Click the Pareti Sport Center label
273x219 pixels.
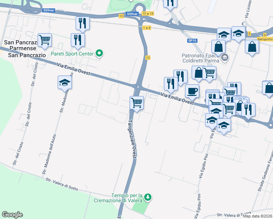tap(72, 54)
